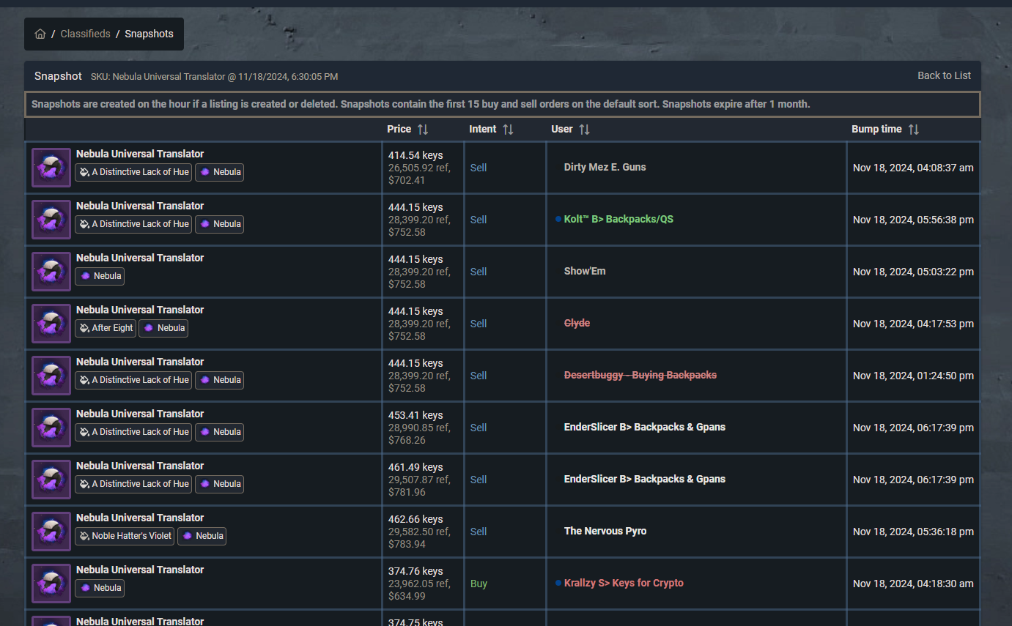1012x626 pixels.
Task: Click the item image in the Show'Em row
Action: [x=51, y=272]
